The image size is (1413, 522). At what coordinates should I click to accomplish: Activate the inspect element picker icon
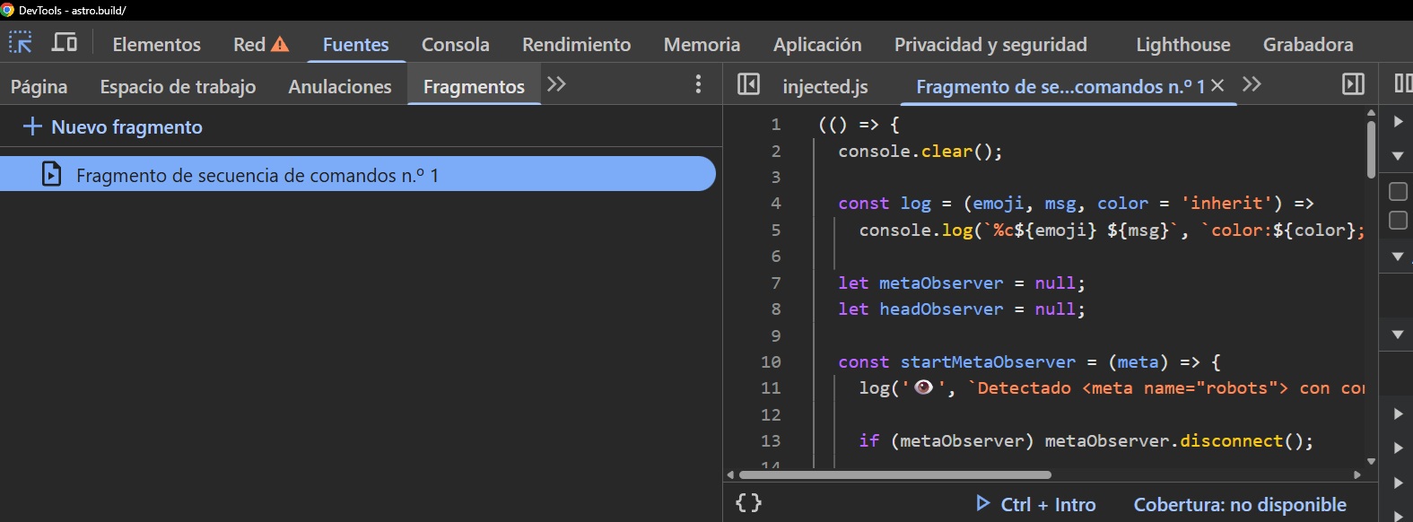point(20,43)
